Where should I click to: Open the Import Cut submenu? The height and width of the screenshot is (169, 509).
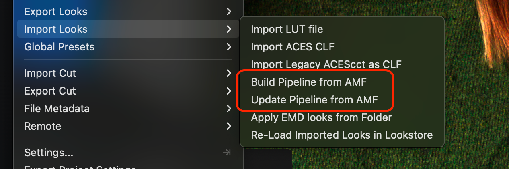pyautogui.click(x=50, y=73)
